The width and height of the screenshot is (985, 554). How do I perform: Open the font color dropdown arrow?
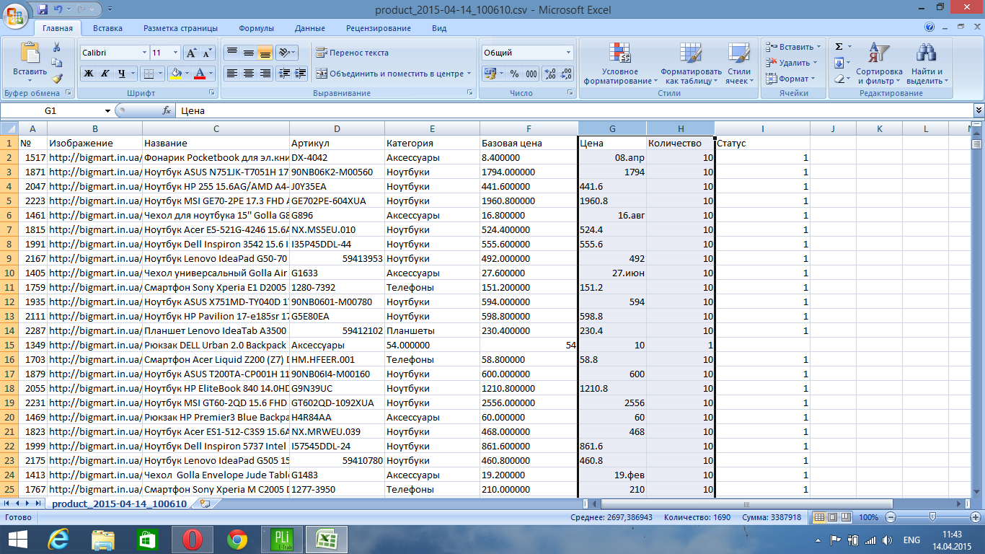coord(211,74)
